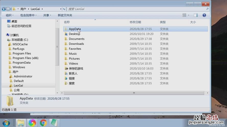Click the 新建文件夹 button

[65, 15]
